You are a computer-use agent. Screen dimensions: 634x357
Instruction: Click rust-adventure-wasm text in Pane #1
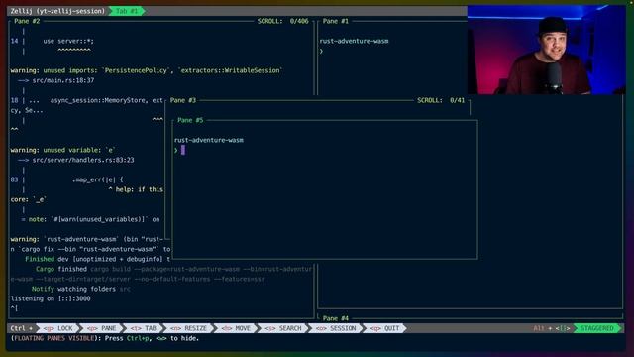[354, 41]
